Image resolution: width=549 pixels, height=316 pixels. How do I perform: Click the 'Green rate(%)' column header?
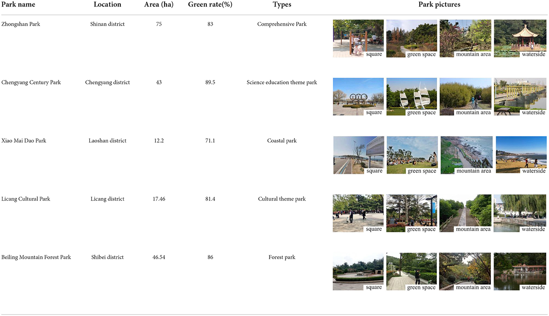pos(210,4)
